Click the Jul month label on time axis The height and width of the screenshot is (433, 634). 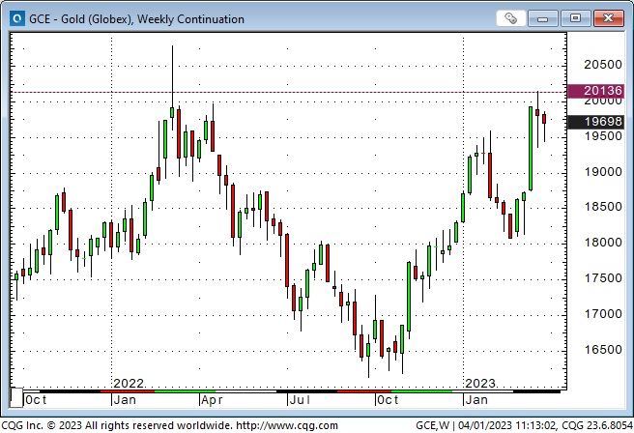click(300, 400)
